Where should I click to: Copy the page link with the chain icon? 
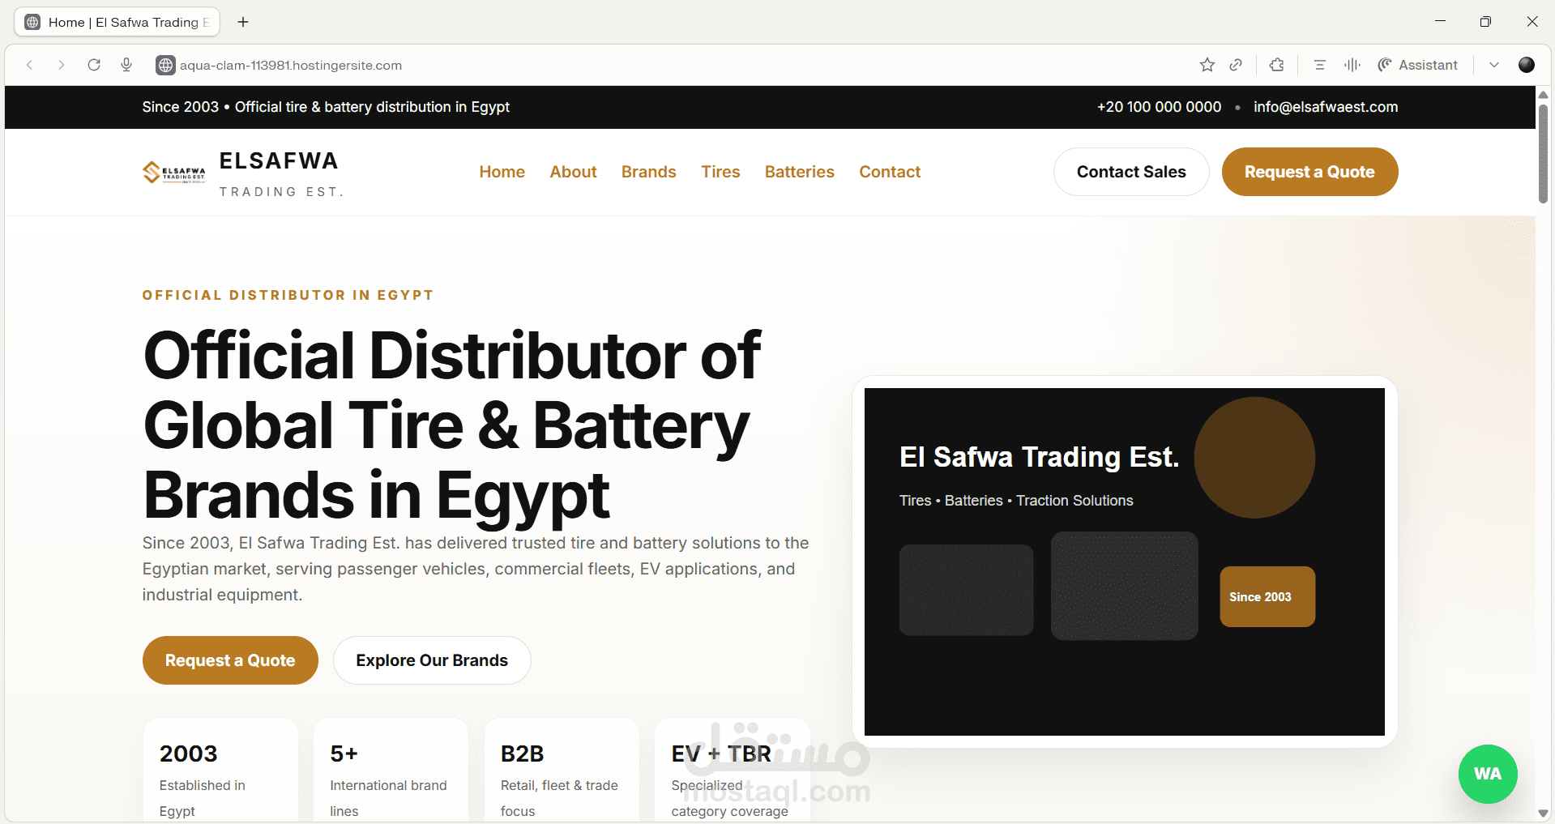pyautogui.click(x=1236, y=65)
